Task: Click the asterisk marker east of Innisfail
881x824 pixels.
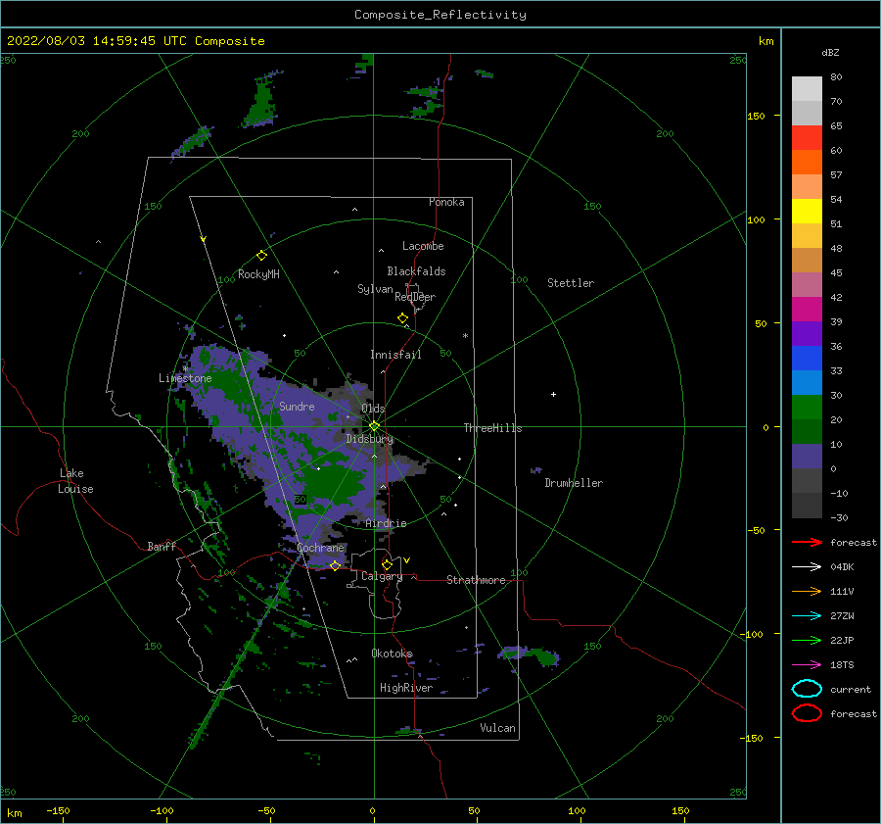Action: 465,336
